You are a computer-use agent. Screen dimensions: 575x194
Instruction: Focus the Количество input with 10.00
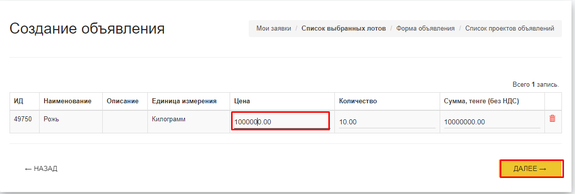pos(387,122)
